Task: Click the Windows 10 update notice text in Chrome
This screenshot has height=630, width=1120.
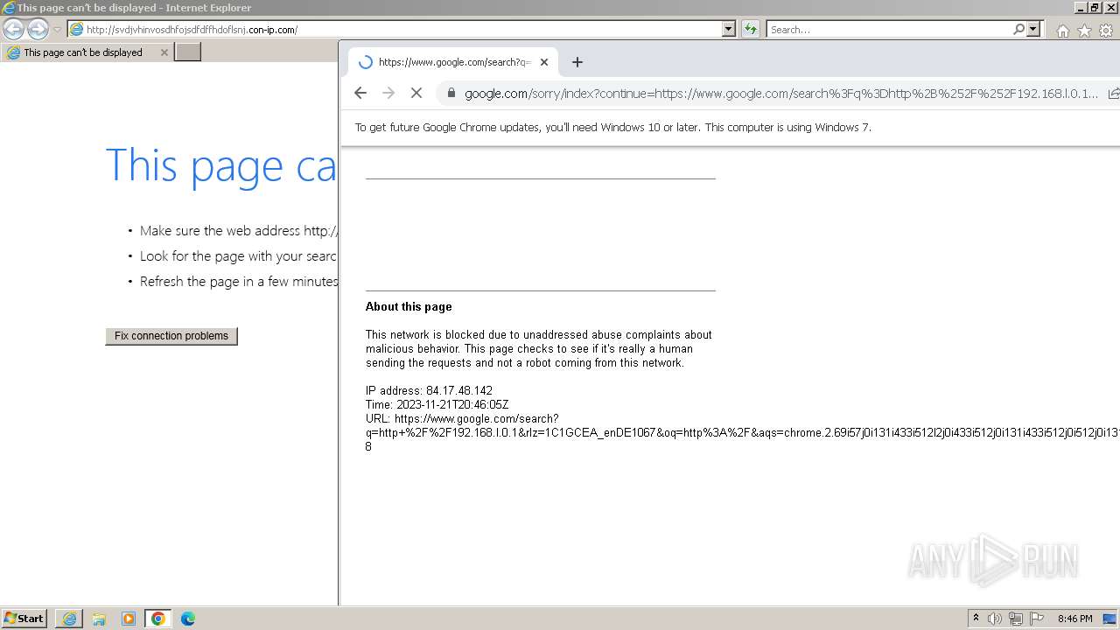Action: (x=612, y=128)
